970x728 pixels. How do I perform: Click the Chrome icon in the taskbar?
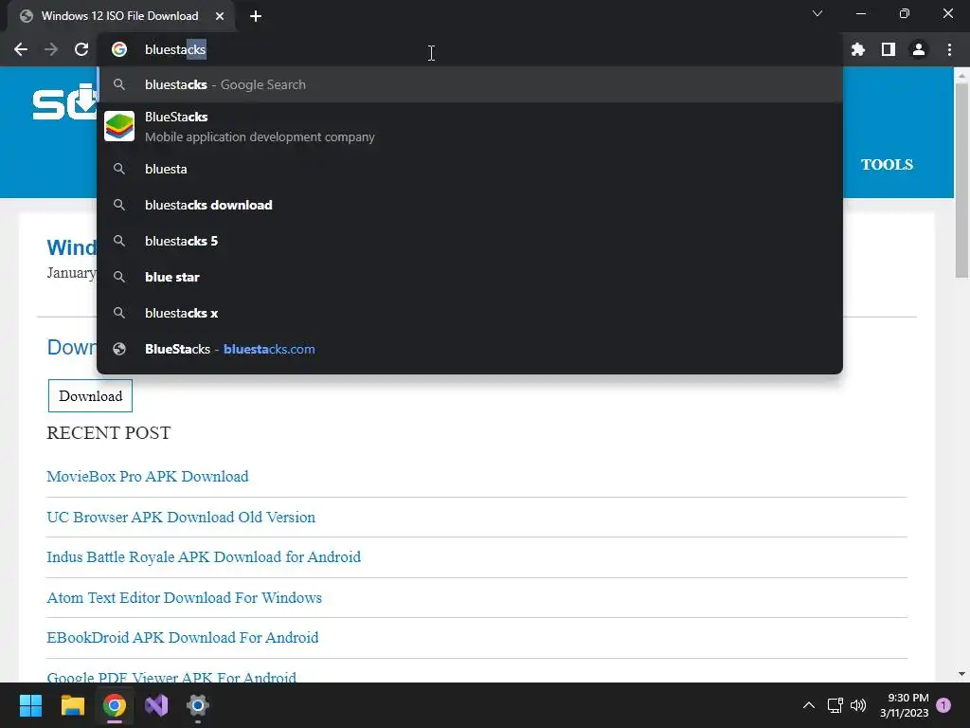[115, 705]
